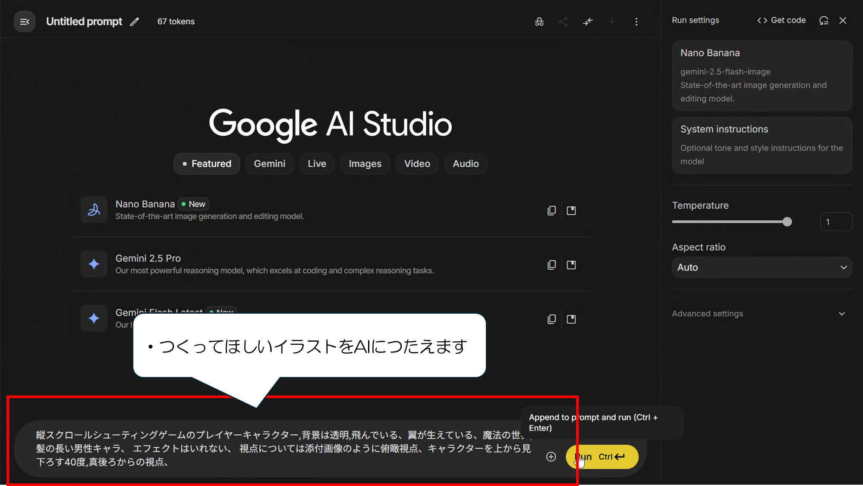The width and height of the screenshot is (863, 486).
Task: Open the three-dot more options menu
Action: pos(636,22)
